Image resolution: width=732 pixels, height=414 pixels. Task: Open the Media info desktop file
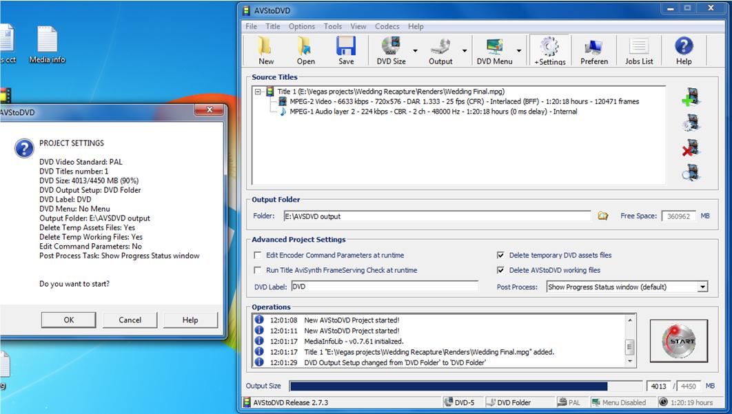coord(47,45)
